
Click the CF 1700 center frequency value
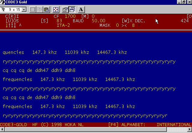(70, 16)
